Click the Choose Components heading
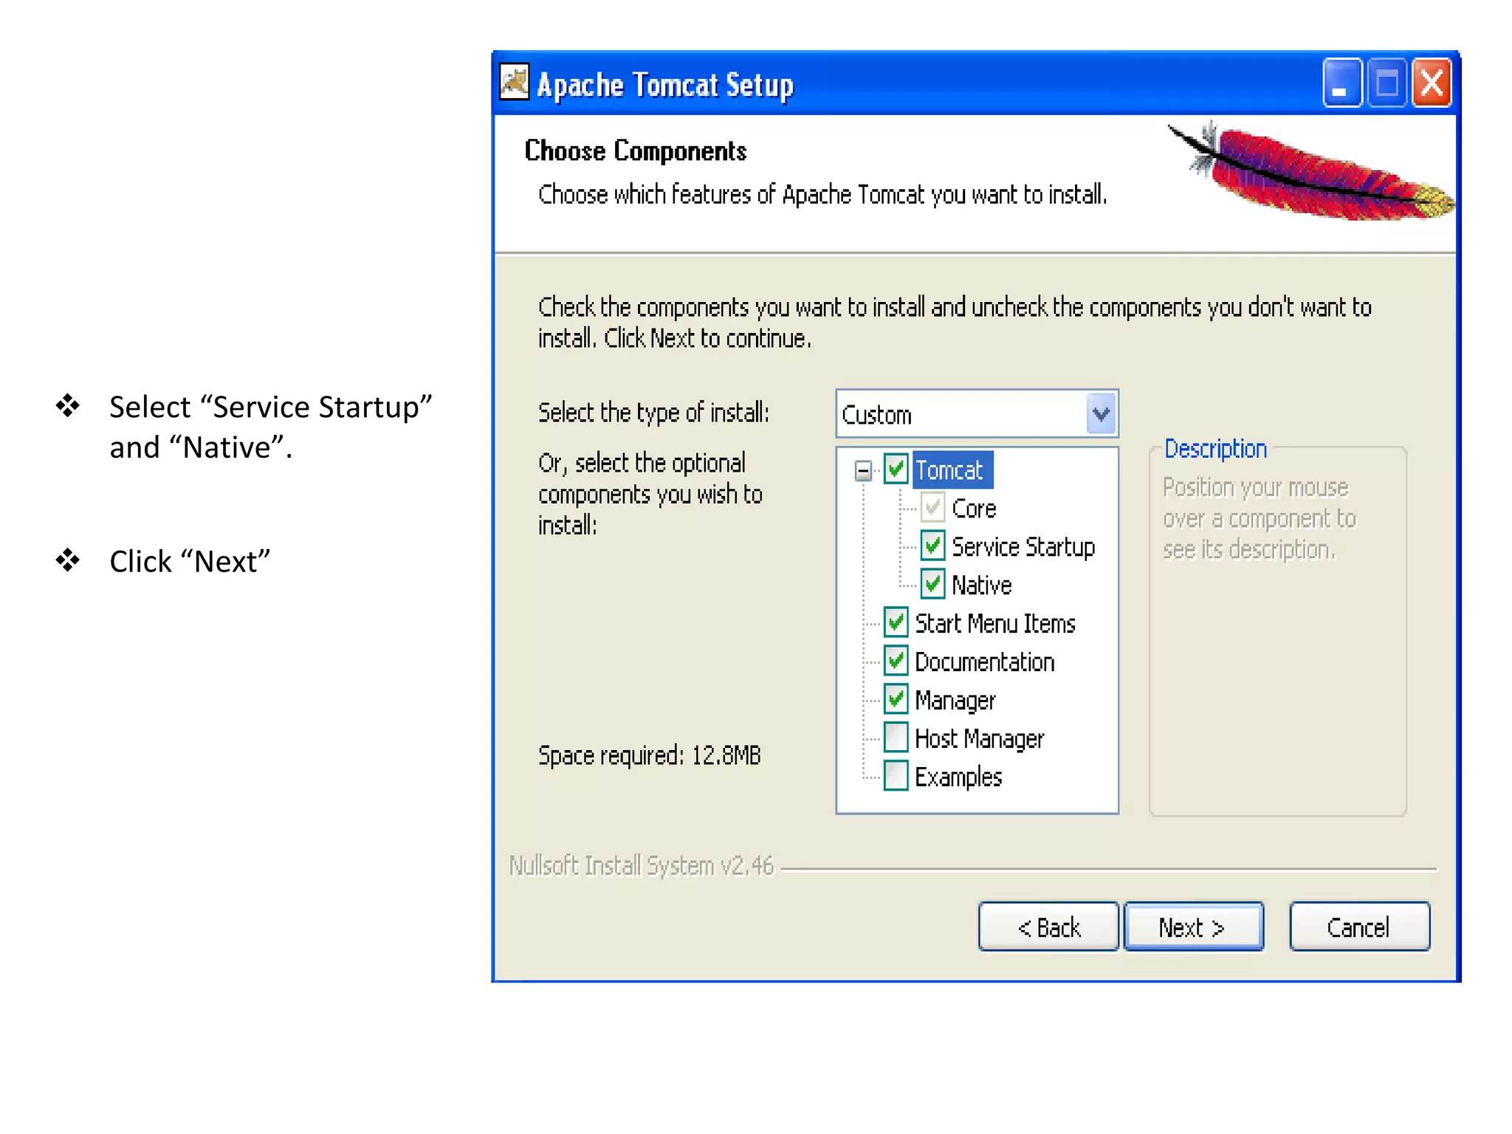Screen dimensions: 1512x1134 (635, 151)
